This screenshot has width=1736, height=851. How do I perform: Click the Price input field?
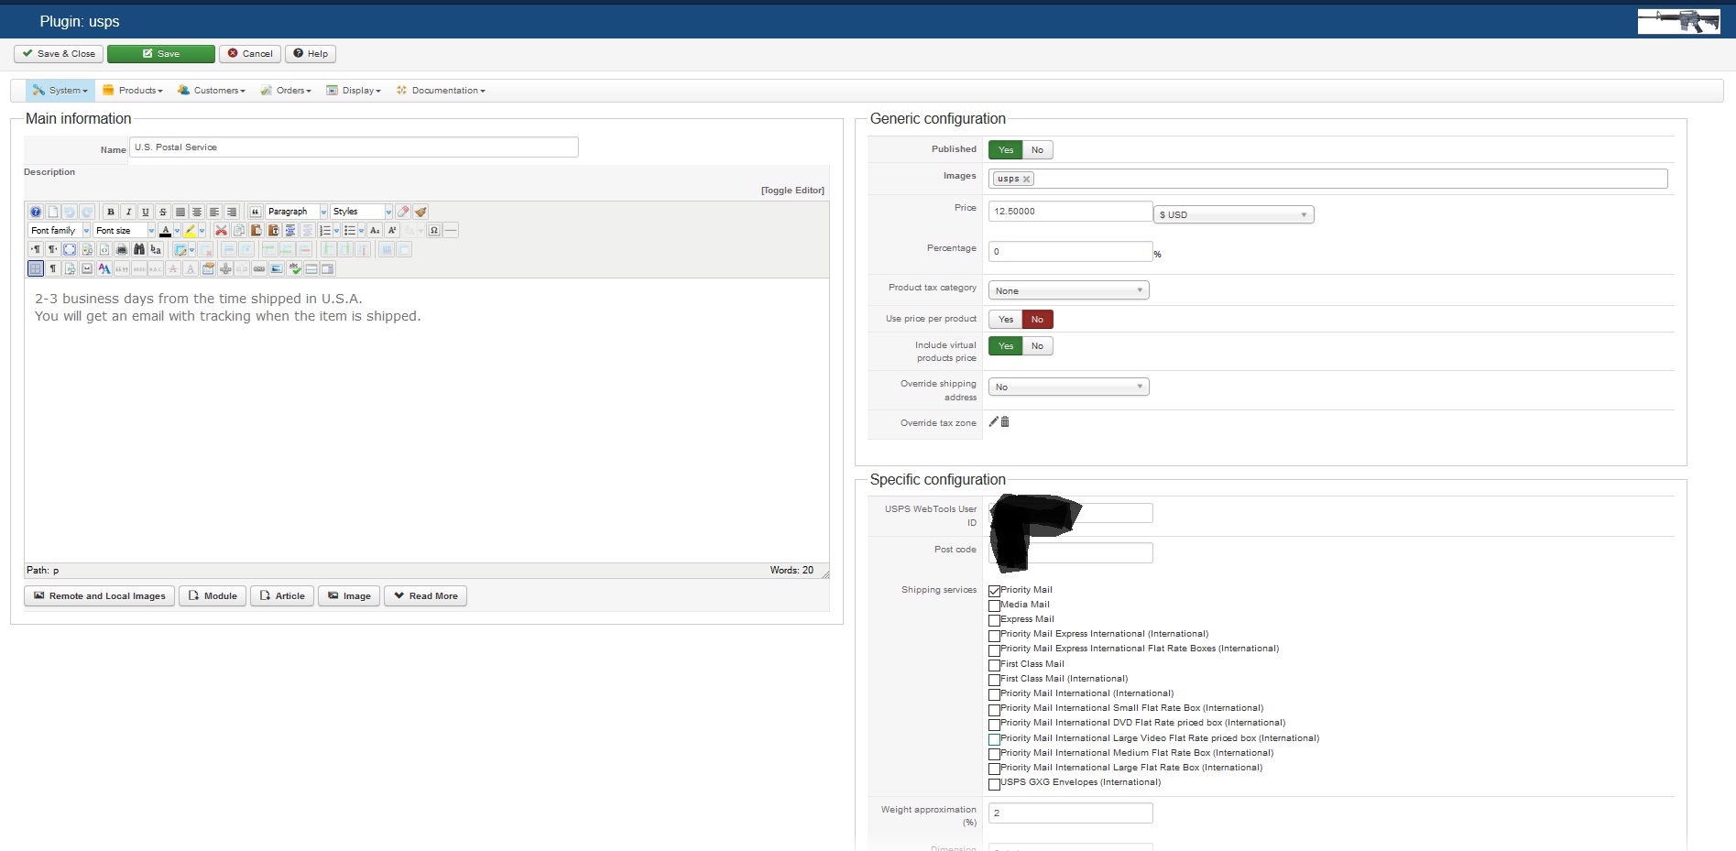pyautogui.click(x=1070, y=212)
